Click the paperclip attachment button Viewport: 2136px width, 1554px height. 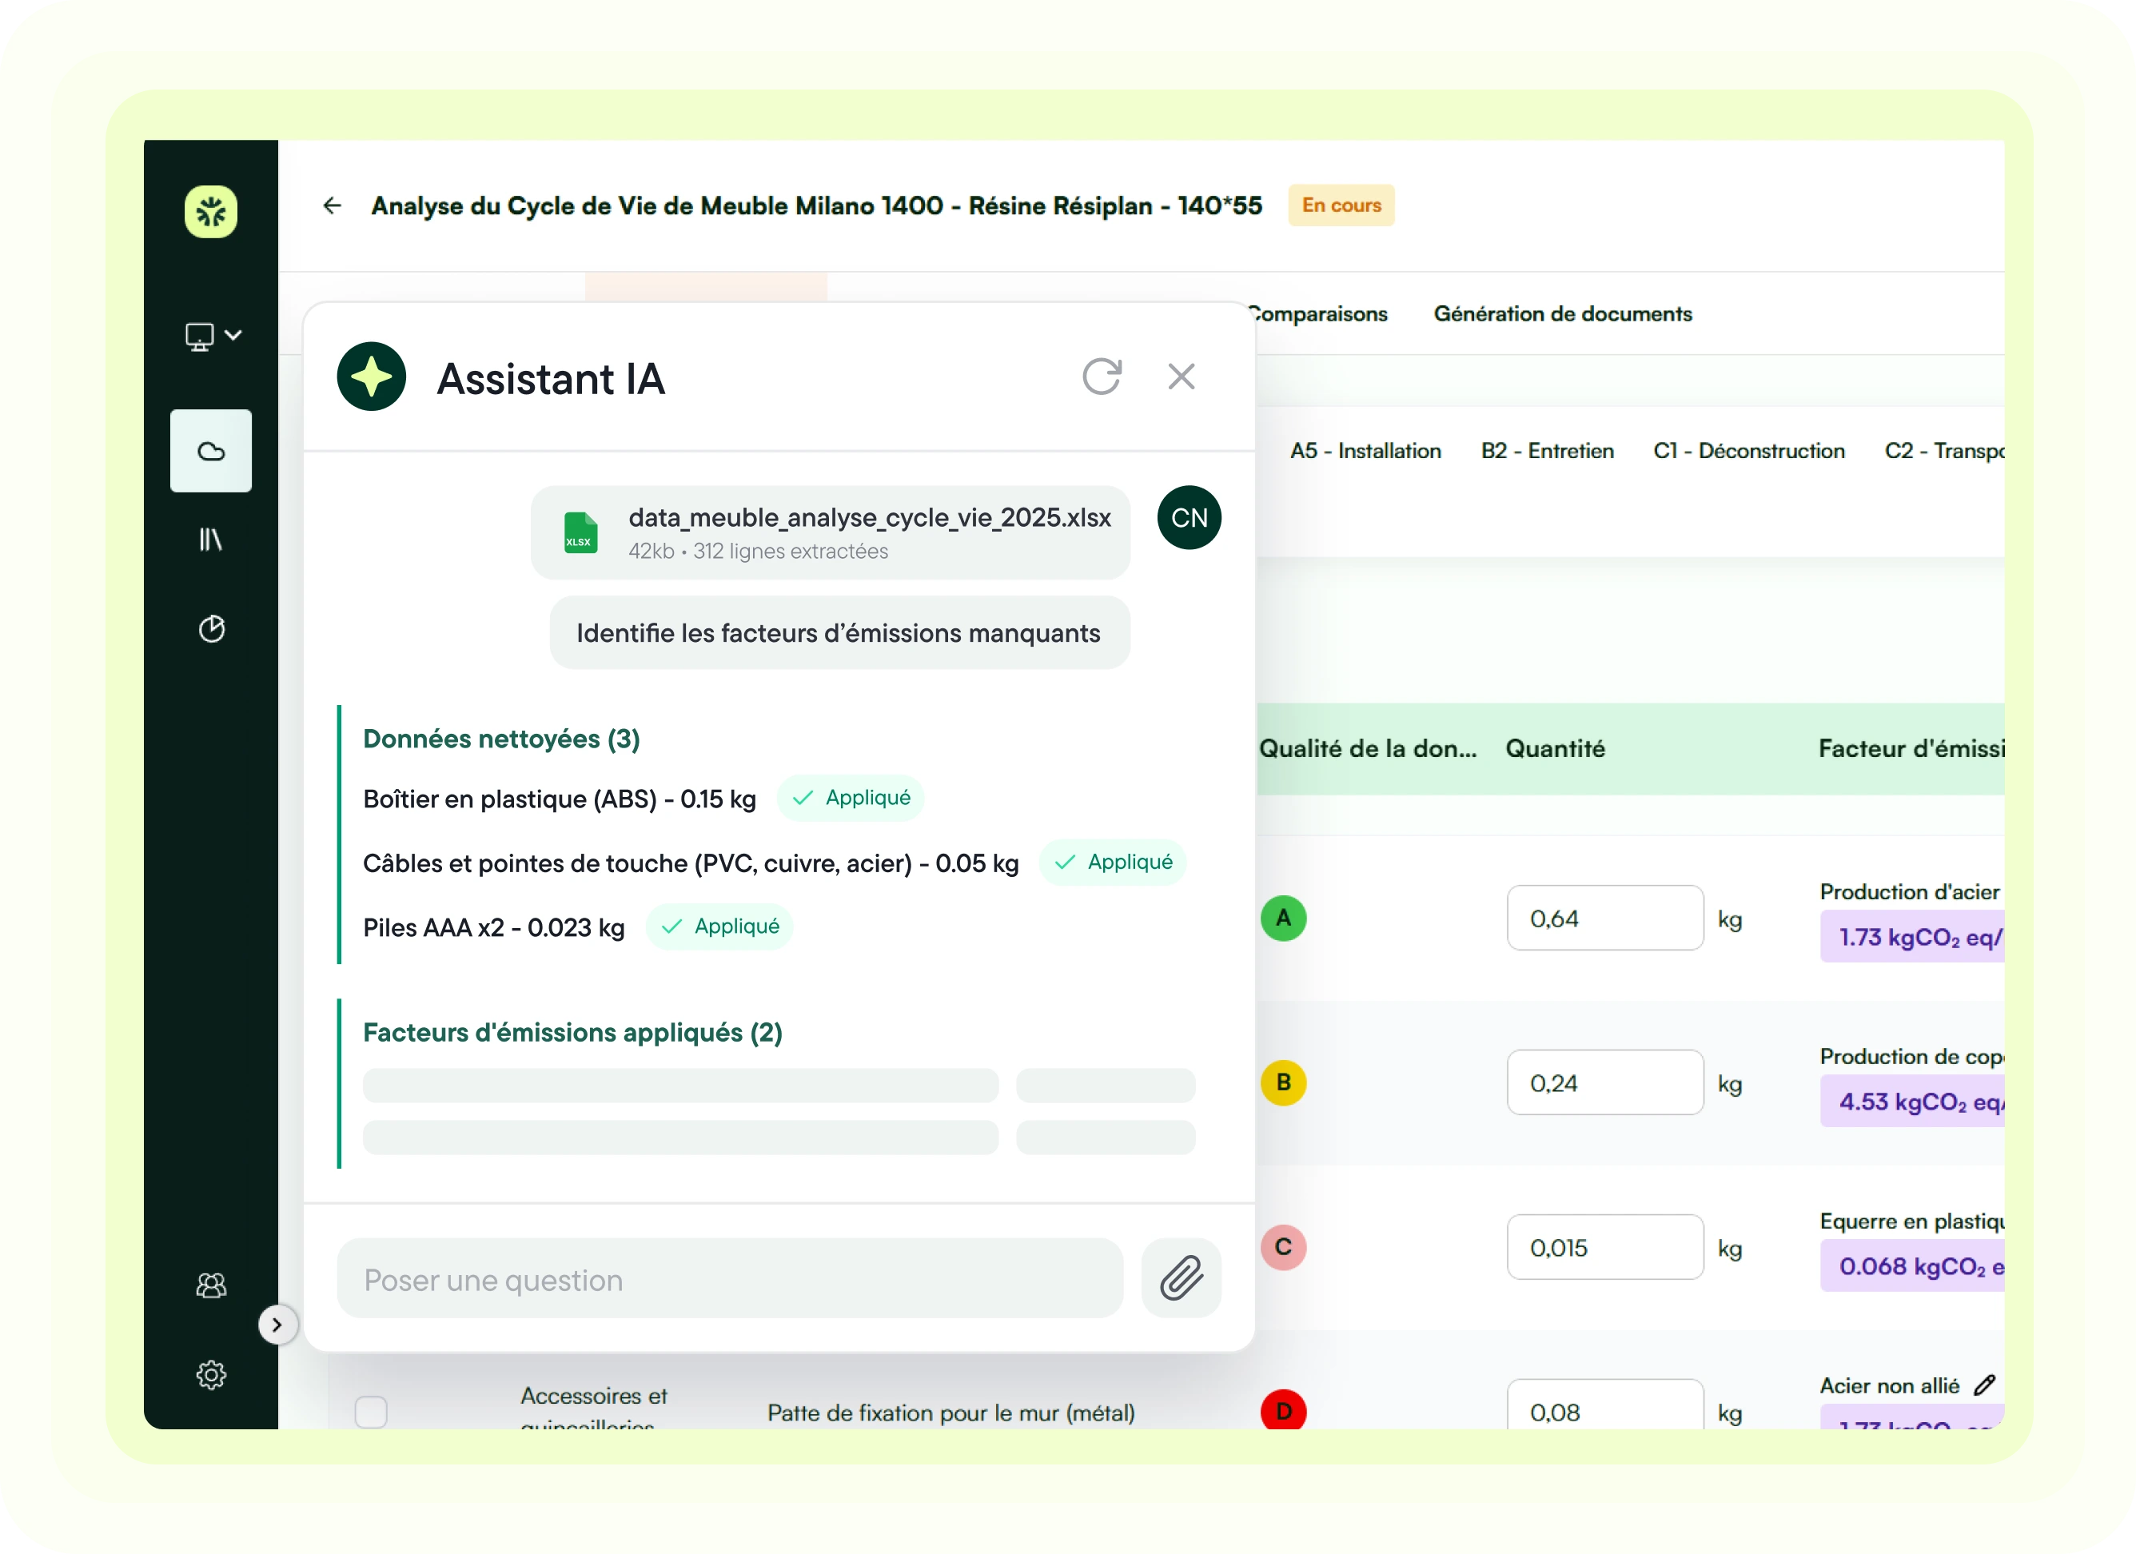pyautogui.click(x=1181, y=1278)
